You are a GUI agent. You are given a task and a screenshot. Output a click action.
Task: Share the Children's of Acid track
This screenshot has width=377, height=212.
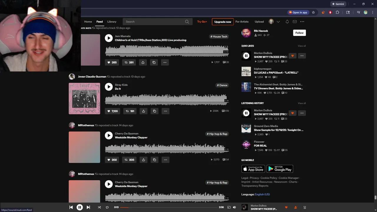[x=143, y=62]
